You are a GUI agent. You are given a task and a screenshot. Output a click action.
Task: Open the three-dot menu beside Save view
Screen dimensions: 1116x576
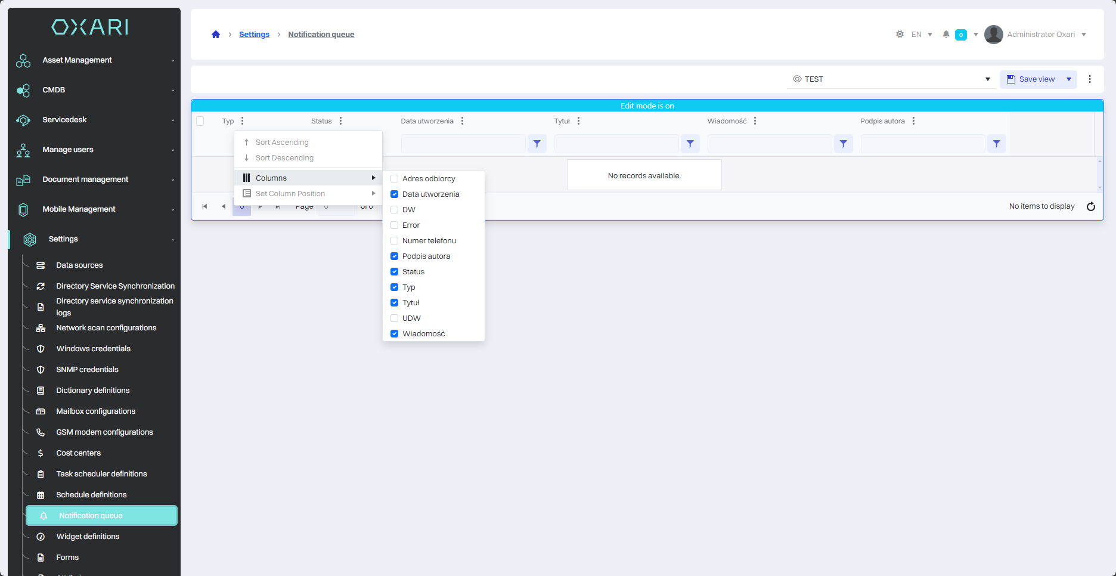pos(1090,79)
